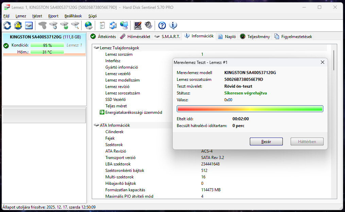Click the ATA Revízió value ACS-4
The height and width of the screenshot is (212, 345).
[x=207, y=151]
